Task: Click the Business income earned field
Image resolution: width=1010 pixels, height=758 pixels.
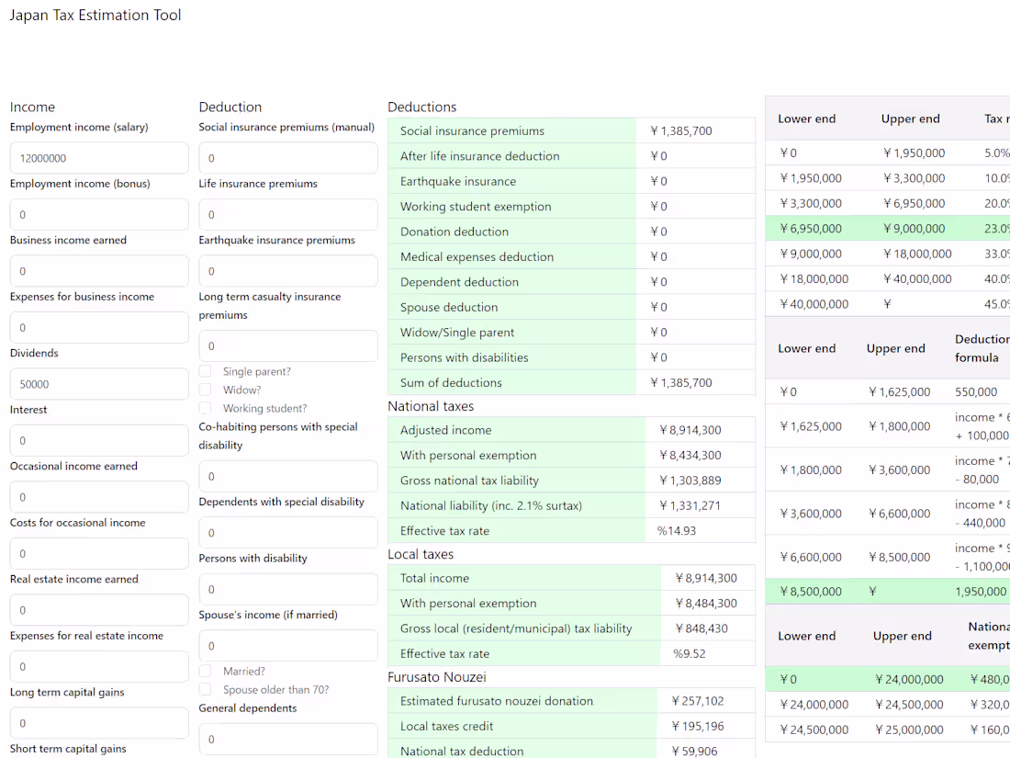Action: 99,271
